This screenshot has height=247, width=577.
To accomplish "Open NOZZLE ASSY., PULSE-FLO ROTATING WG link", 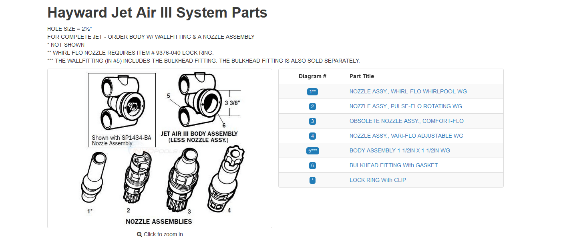I will (406, 106).
